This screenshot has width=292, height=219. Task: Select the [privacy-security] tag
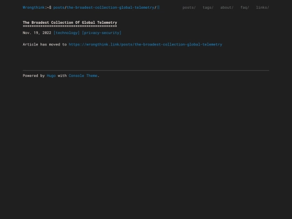pyautogui.click(x=102, y=33)
